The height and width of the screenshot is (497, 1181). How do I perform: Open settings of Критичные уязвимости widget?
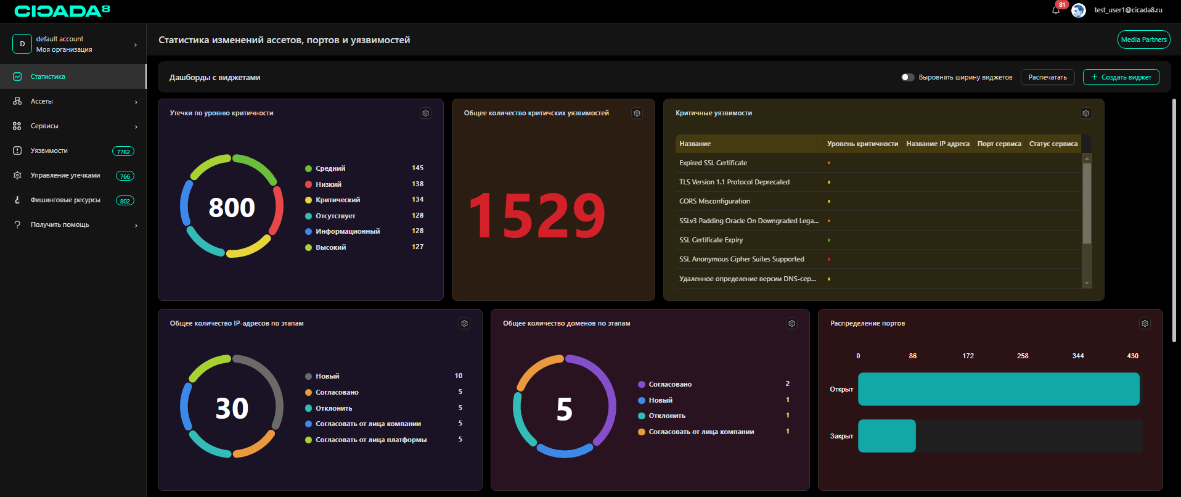tap(1085, 113)
